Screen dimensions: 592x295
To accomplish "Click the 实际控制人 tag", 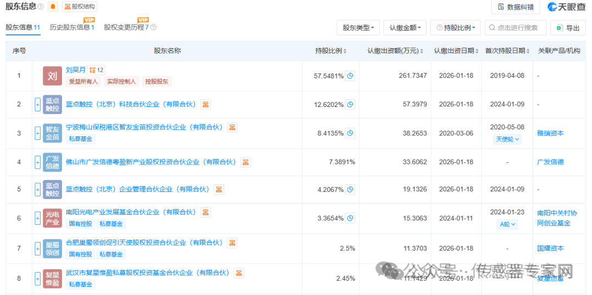I will coord(121,82).
